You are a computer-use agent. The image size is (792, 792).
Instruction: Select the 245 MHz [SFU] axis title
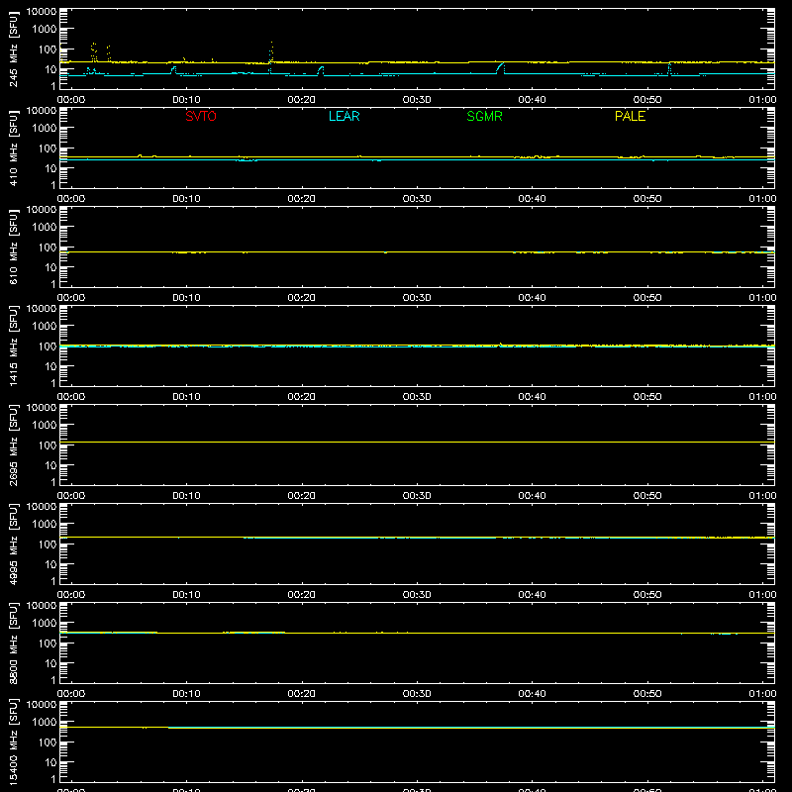click(x=13, y=49)
